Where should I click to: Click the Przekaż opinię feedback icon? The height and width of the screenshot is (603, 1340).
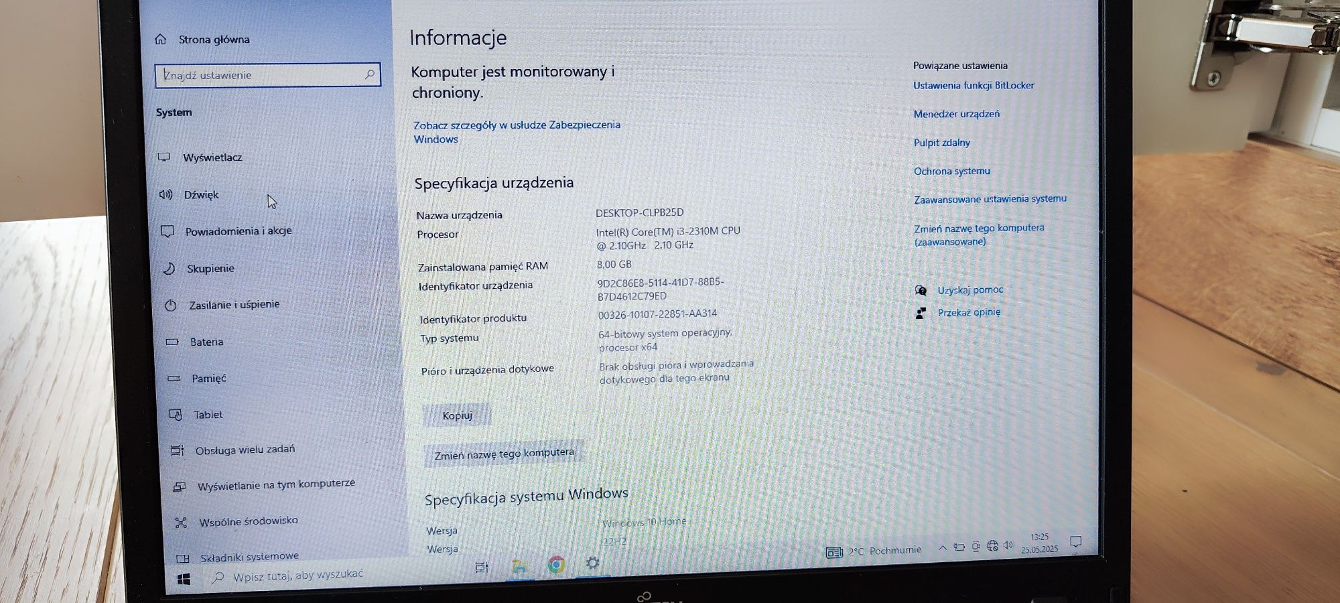pos(921,313)
